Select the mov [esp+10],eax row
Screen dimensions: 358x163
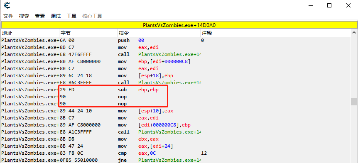175,111
